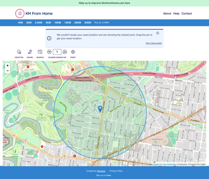Open the About page
209x179 pixels.
pyautogui.click(x=167, y=14)
